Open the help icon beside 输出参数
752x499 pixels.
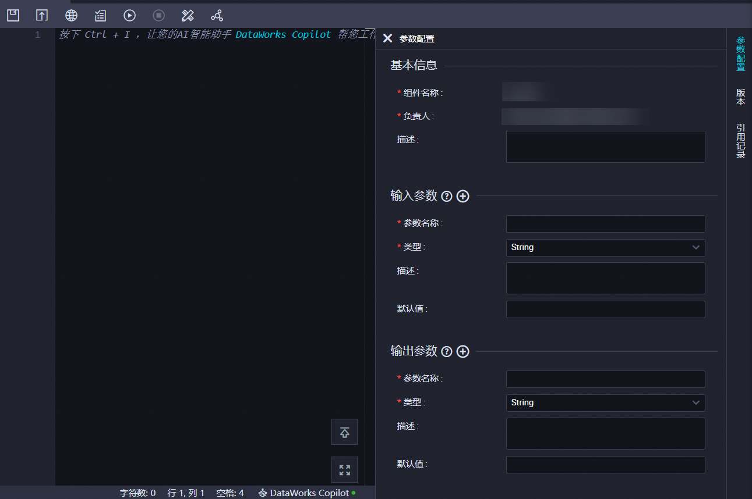coord(447,352)
